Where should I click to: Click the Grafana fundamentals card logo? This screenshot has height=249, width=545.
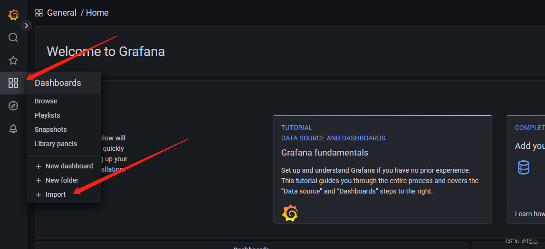point(290,212)
